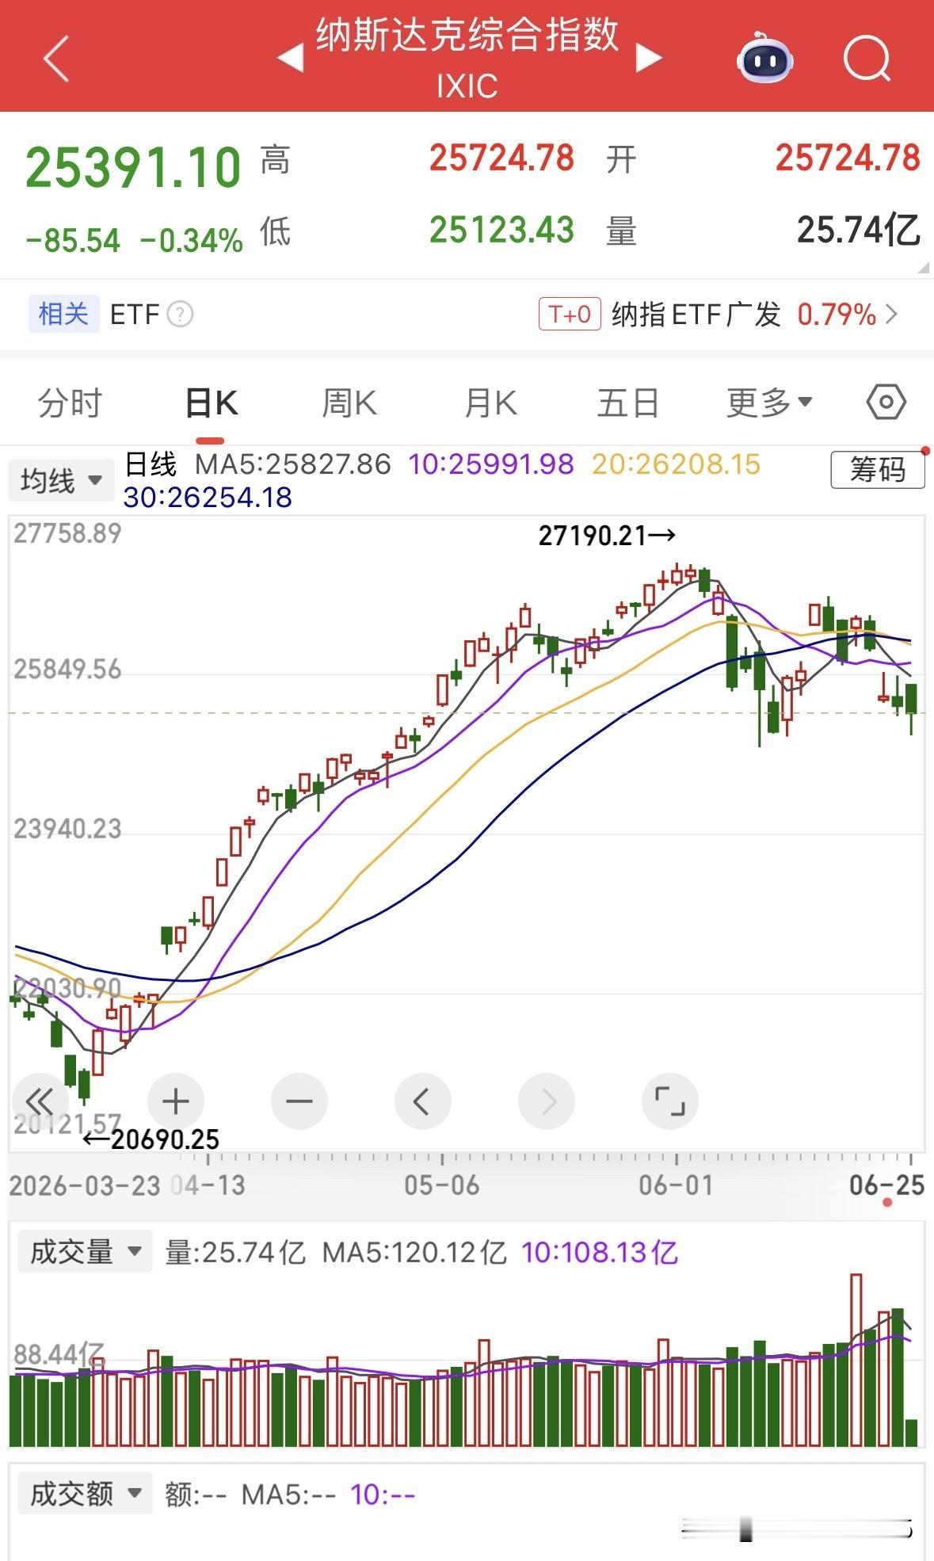The width and height of the screenshot is (934, 1561).
Task: Expand the 更多 dropdown
Action: point(770,403)
